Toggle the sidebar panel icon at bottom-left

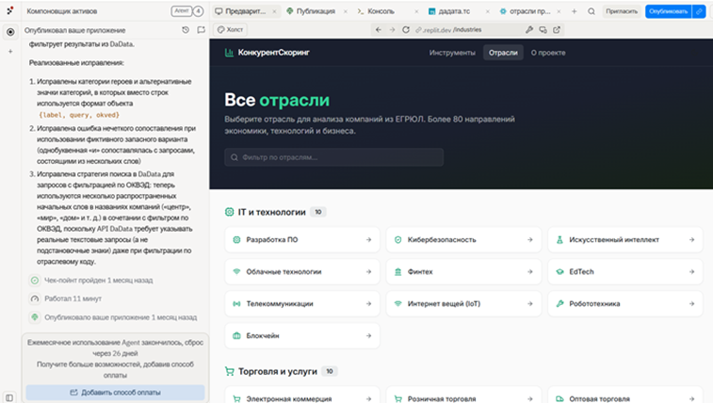pos(9,397)
